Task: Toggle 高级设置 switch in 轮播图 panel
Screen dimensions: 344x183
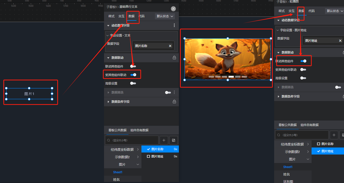Action: pos(303,78)
